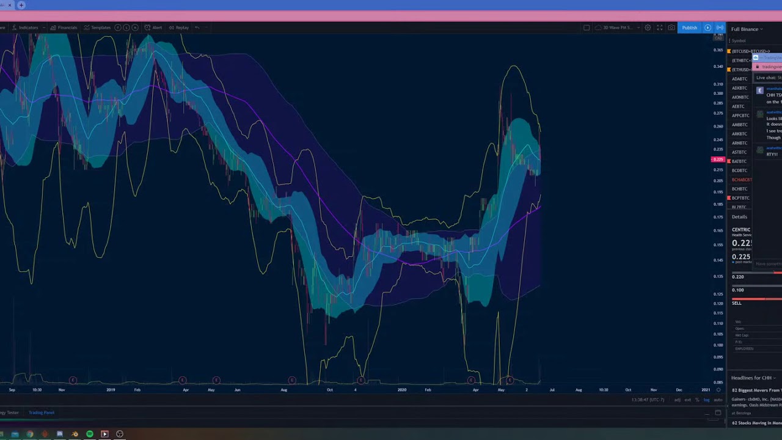Select AIONBTC in the watchlist

pyautogui.click(x=740, y=97)
